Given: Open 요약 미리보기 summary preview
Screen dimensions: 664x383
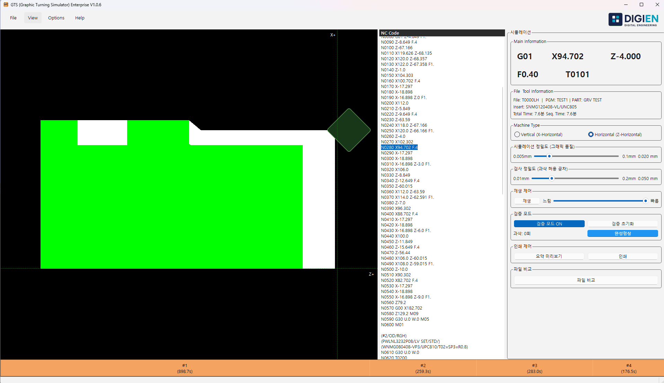Looking at the screenshot, I should (549, 256).
